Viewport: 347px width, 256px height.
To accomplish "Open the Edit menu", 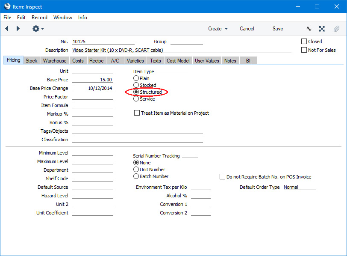I will pyautogui.click(x=21, y=18).
